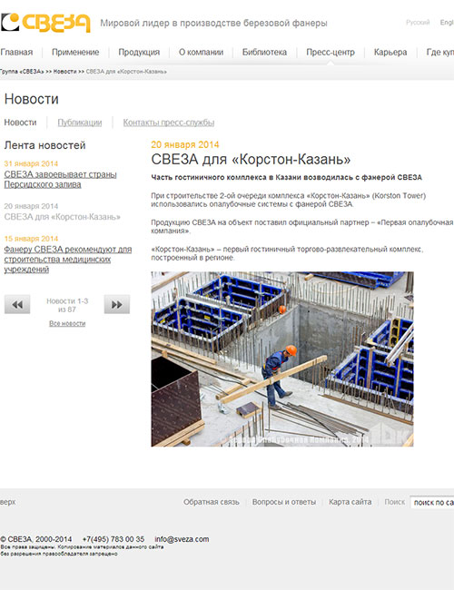Click the СВЕЗА logo
454x590 pixels.
point(45,23)
